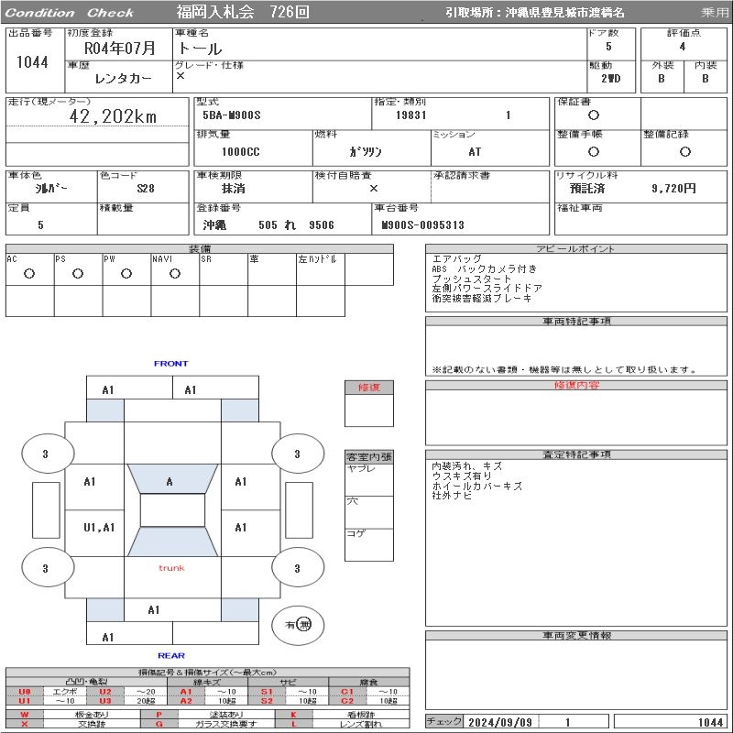Click the pickup location '沖縄県豊見城市渡橋名' text
The height and width of the screenshot is (733, 733).
pos(564,13)
